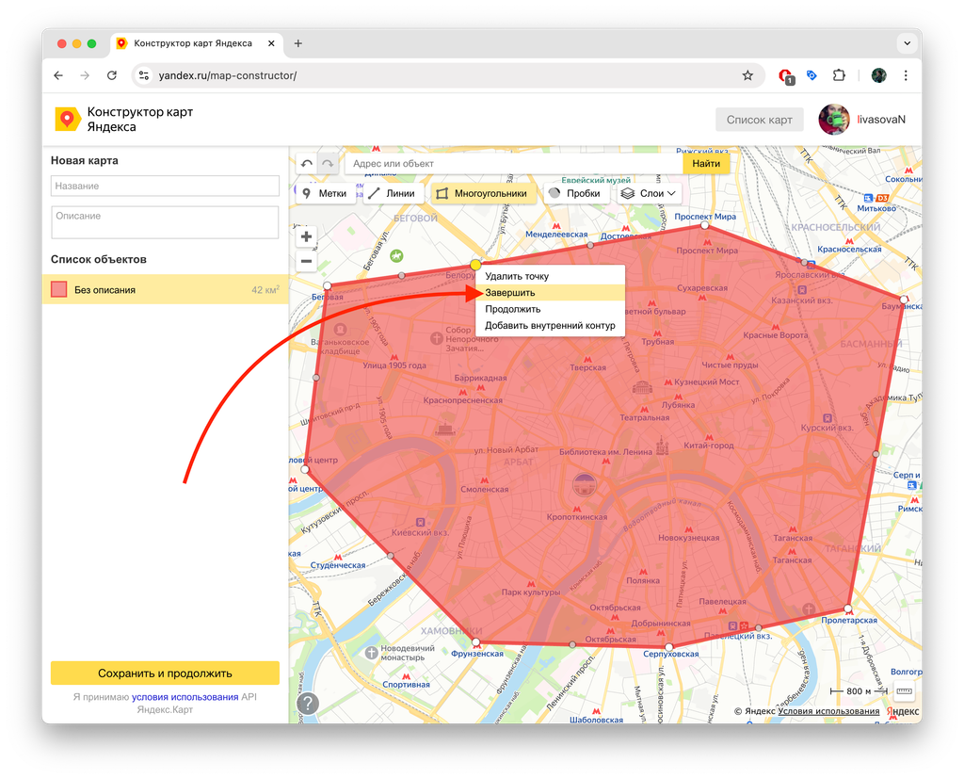This screenshot has height=779, width=964.
Task: Close the Конструктор карт Яндекса tab
Action: tap(271, 43)
